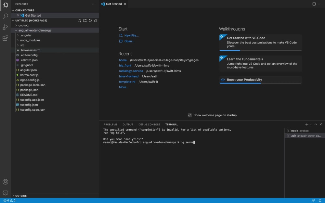Viewport: 325px width, 203px height.
Task: Create a new terminal with the plus icon
Action: [306, 124]
